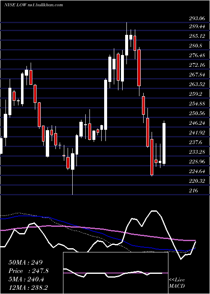This screenshot has width=210, height=294.
Task: Select the 293.06 price label
Action: click(197, 18)
